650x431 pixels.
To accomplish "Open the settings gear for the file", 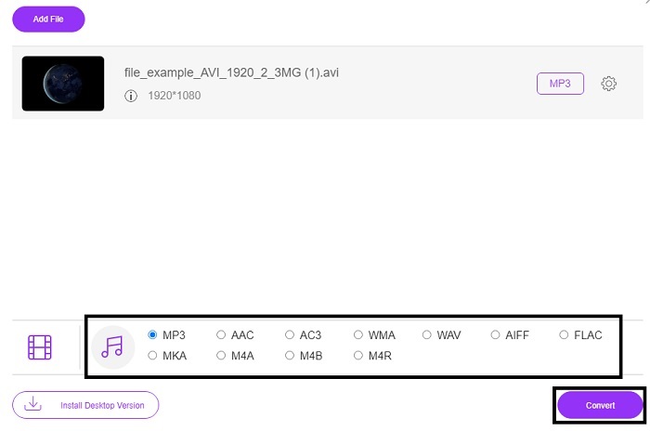I will 609,84.
